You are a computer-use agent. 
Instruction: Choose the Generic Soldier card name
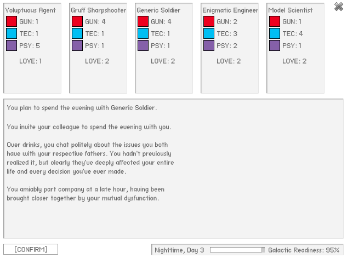[158, 10]
